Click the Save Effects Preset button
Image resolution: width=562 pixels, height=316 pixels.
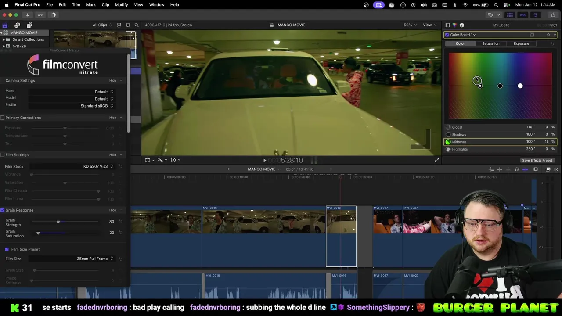[x=537, y=160]
